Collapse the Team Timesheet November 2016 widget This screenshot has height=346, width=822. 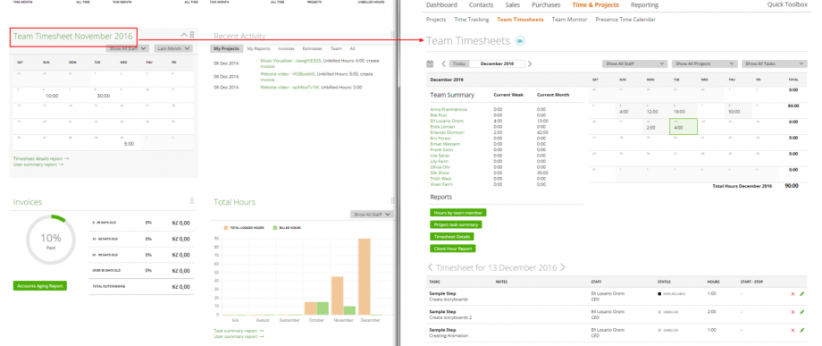(x=184, y=35)
